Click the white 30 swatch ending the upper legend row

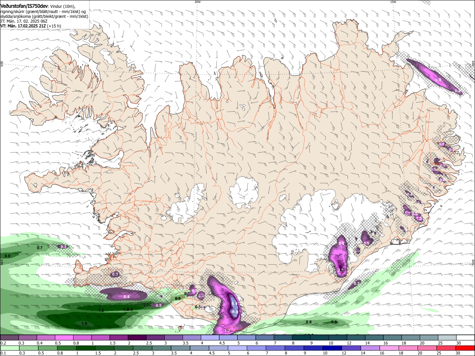coord(466,338)
